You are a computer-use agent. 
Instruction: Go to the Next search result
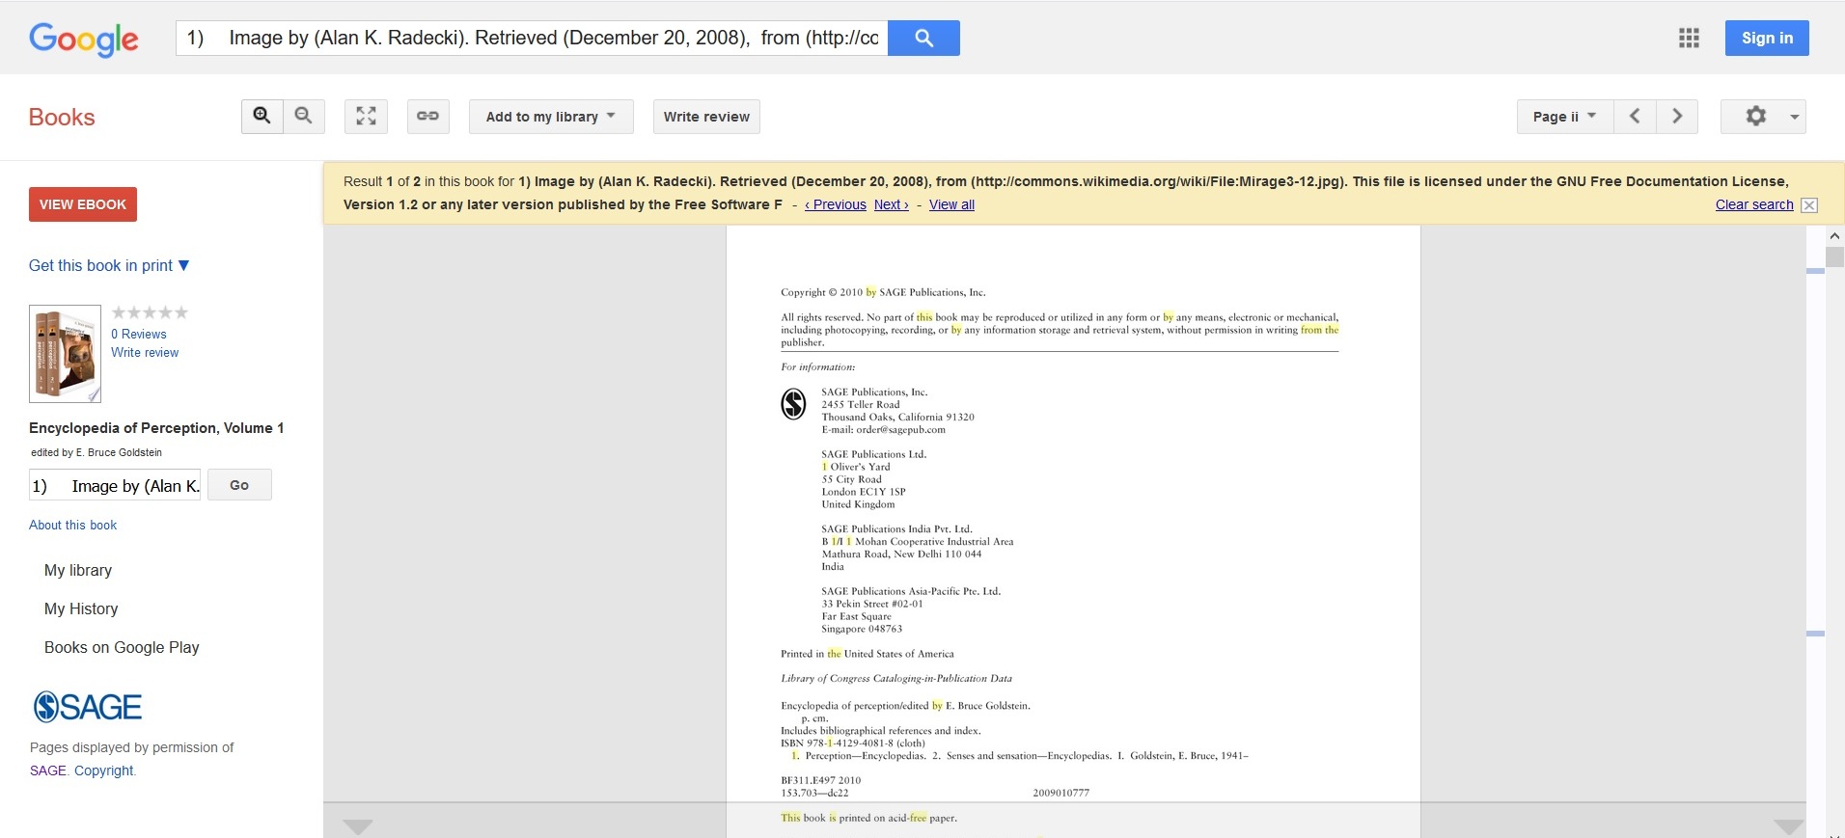(892, 204)
